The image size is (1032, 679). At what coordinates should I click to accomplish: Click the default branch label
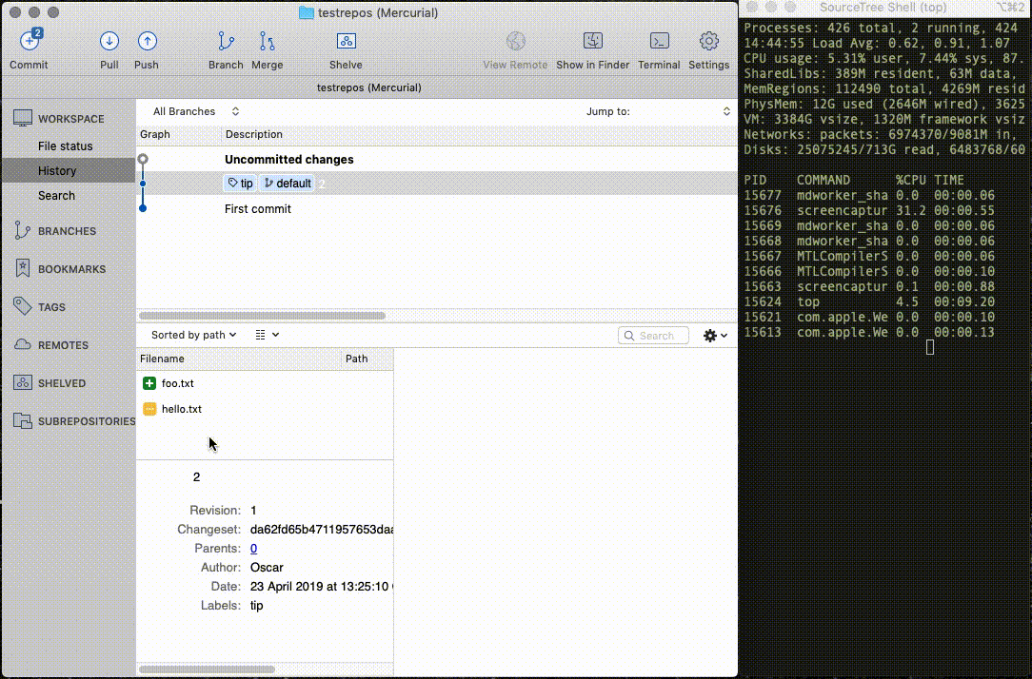point(287,184)
